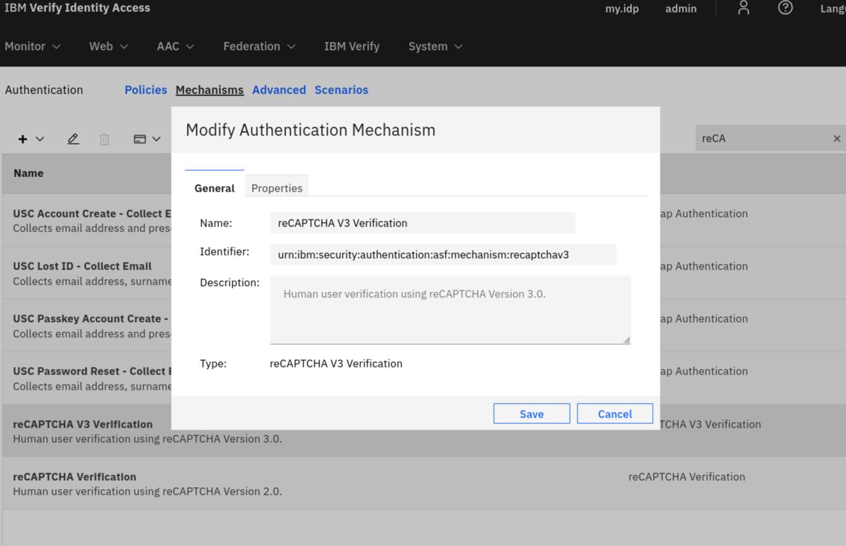Clear the search field using the X icon
Screen dimensions: 846x546
[x=837, y=138]
